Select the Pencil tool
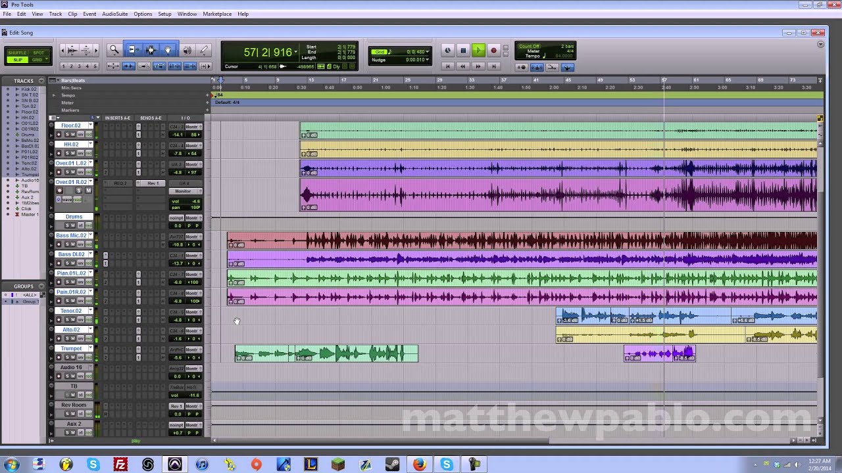Viewport: 842px width, 473px height. tap(204, 50)
